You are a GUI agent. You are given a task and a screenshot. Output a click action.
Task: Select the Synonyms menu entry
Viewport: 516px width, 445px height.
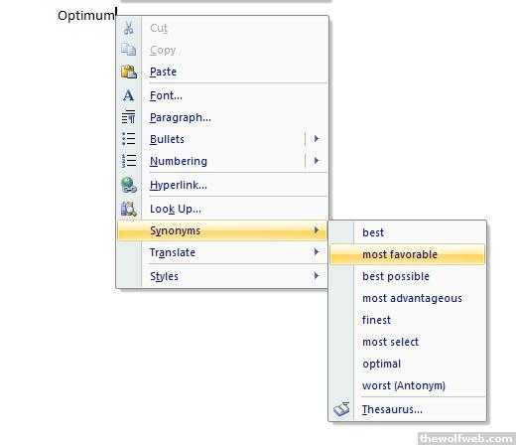(221, 230)
